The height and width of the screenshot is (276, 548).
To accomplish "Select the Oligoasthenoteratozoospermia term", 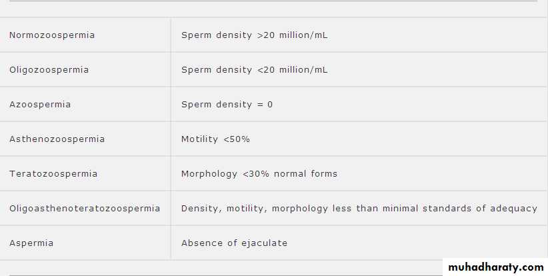I will [x=85, y=209].
